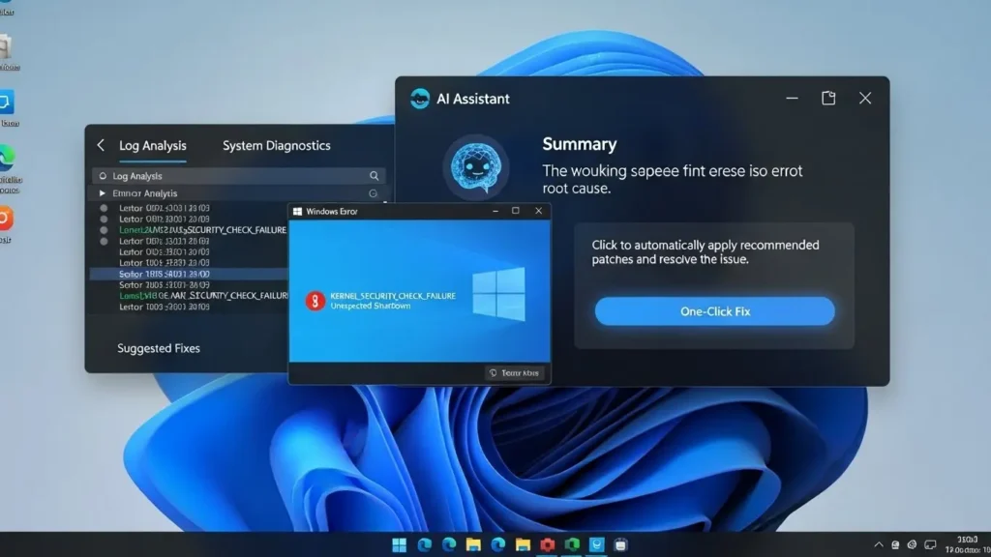Open the green app in the taskbar
The width and height of the screenshot is (991, 557).
click(572, 545)
